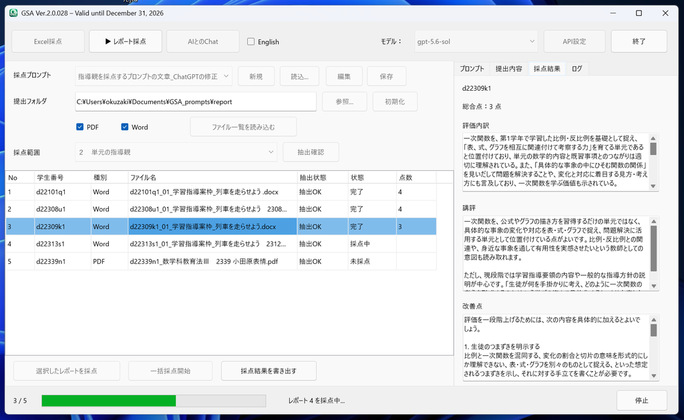Expand the 採点プロンプト combo box
This screenshot has height=420, width=684.
pos(154,76)
